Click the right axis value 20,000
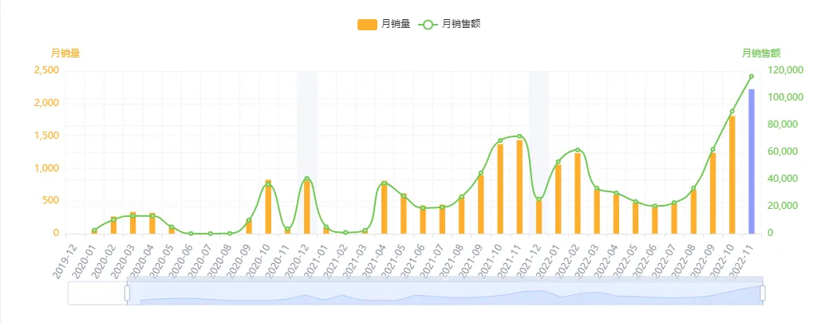 pos(783,206)
